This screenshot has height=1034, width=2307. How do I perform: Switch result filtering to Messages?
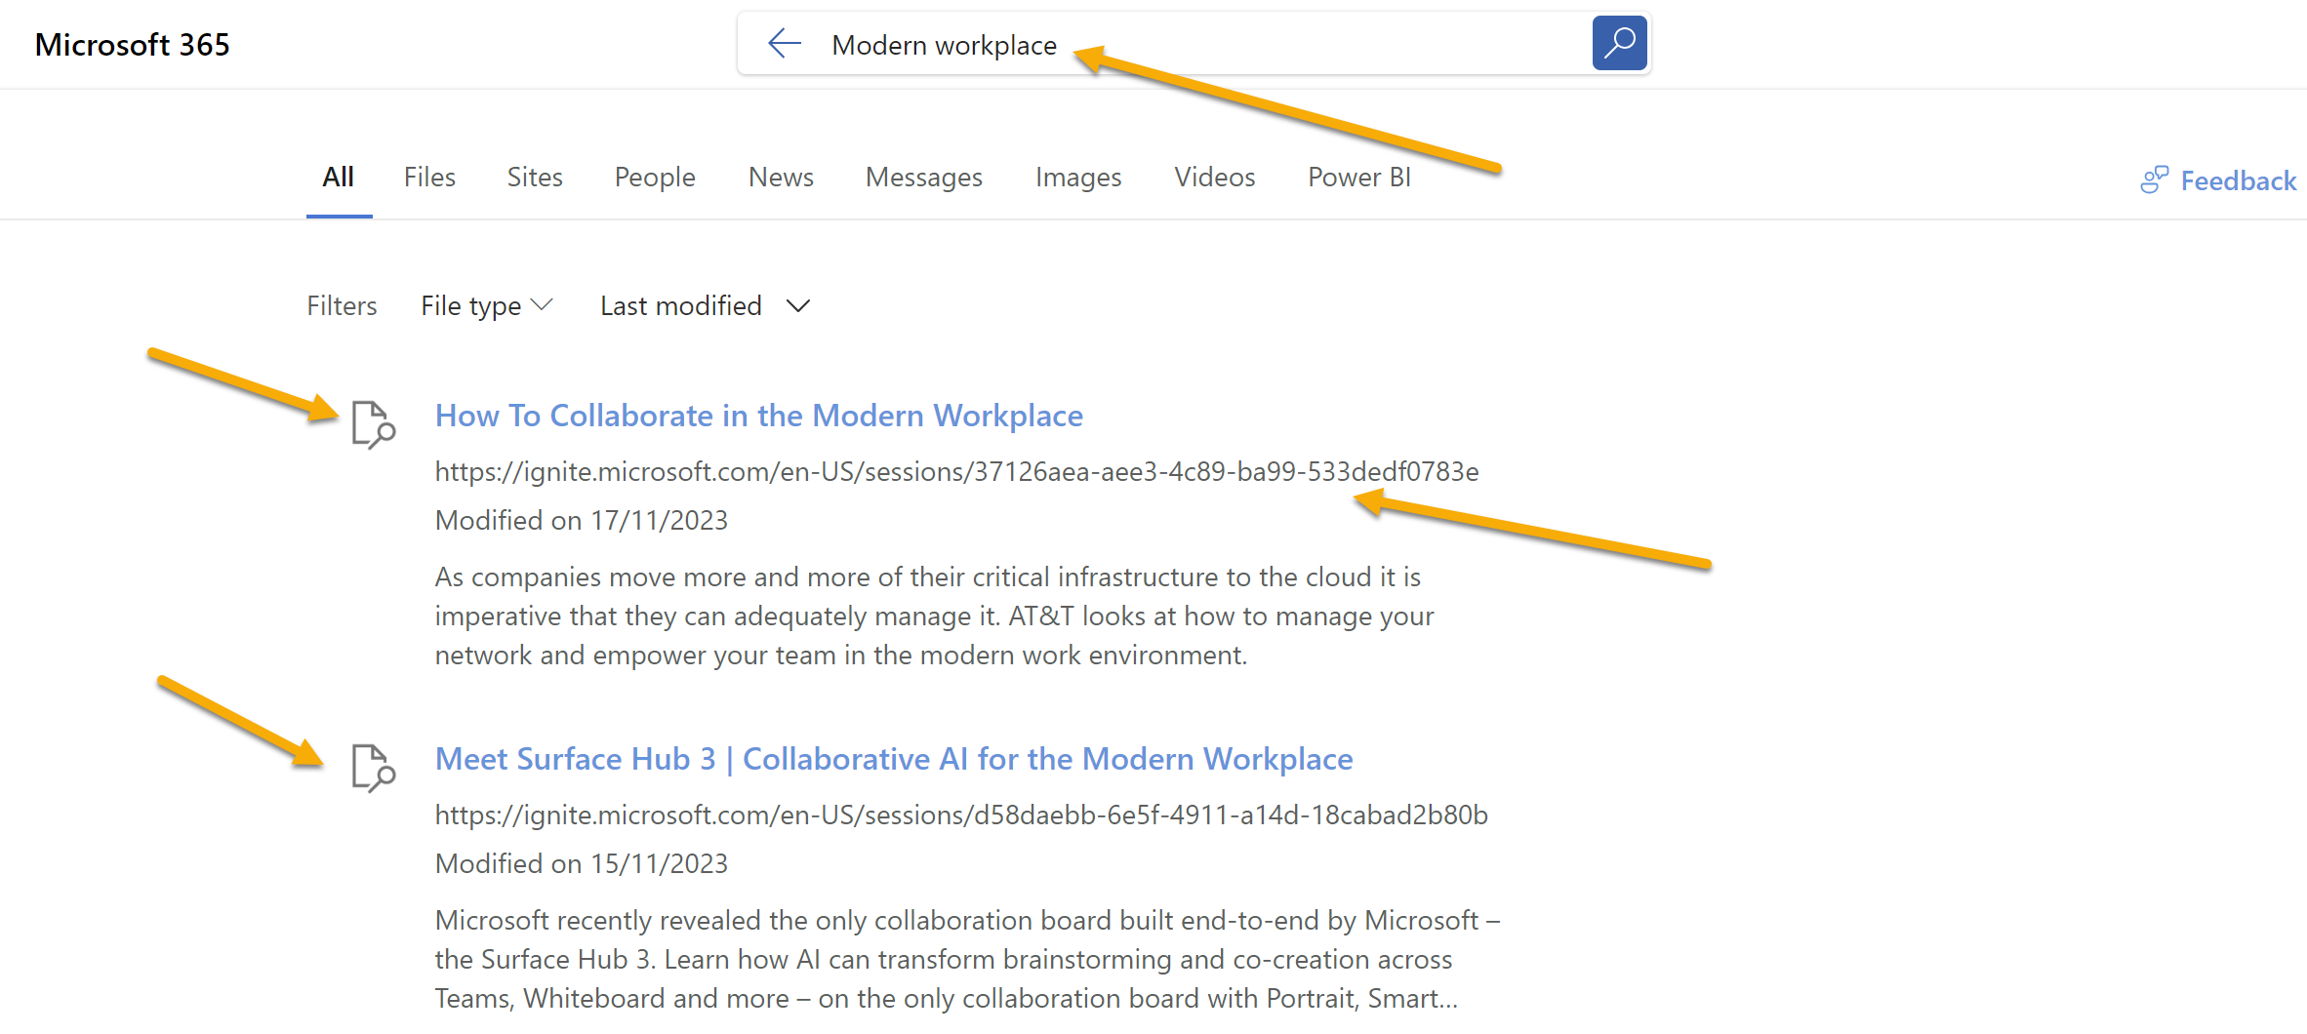[x=923, y=177]
